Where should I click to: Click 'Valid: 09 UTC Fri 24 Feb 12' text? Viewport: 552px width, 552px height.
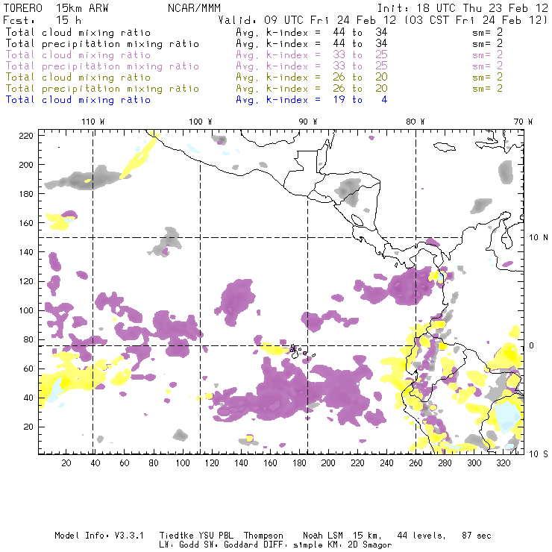coord(307,20)
